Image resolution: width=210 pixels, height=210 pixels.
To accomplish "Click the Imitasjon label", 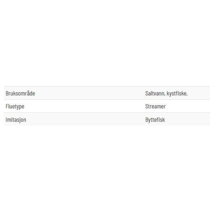I will point(16,120).
